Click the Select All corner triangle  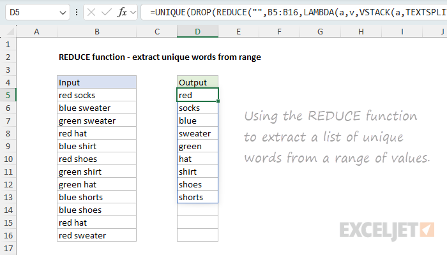coord(10,31)
